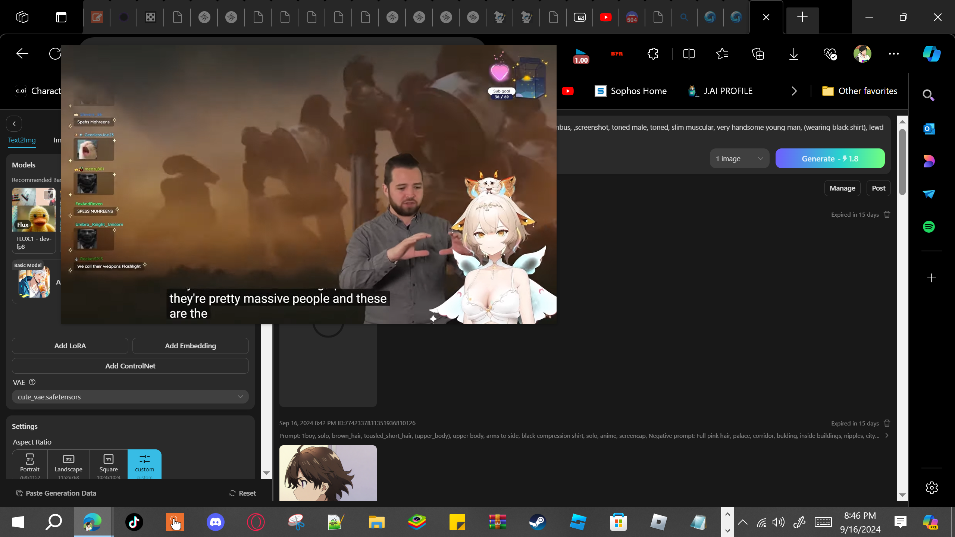
Task: Open the Extensions puzzle icon
Action: coord(653,54)
